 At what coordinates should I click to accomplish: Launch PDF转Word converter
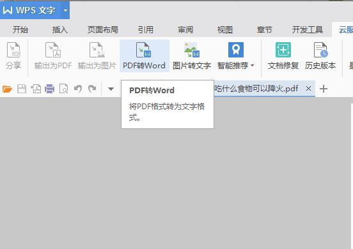tap(145, 56)
